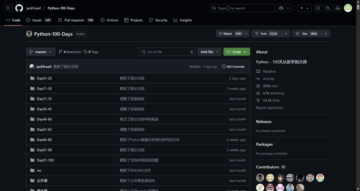
Task: Open the issues inbox icon in header
Action: tap(318, 8)
